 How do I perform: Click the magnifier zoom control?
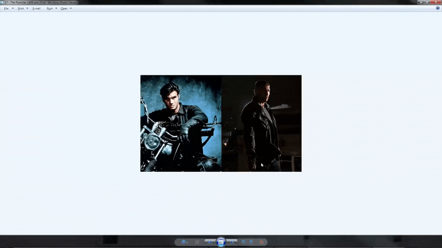coord(184,242)
